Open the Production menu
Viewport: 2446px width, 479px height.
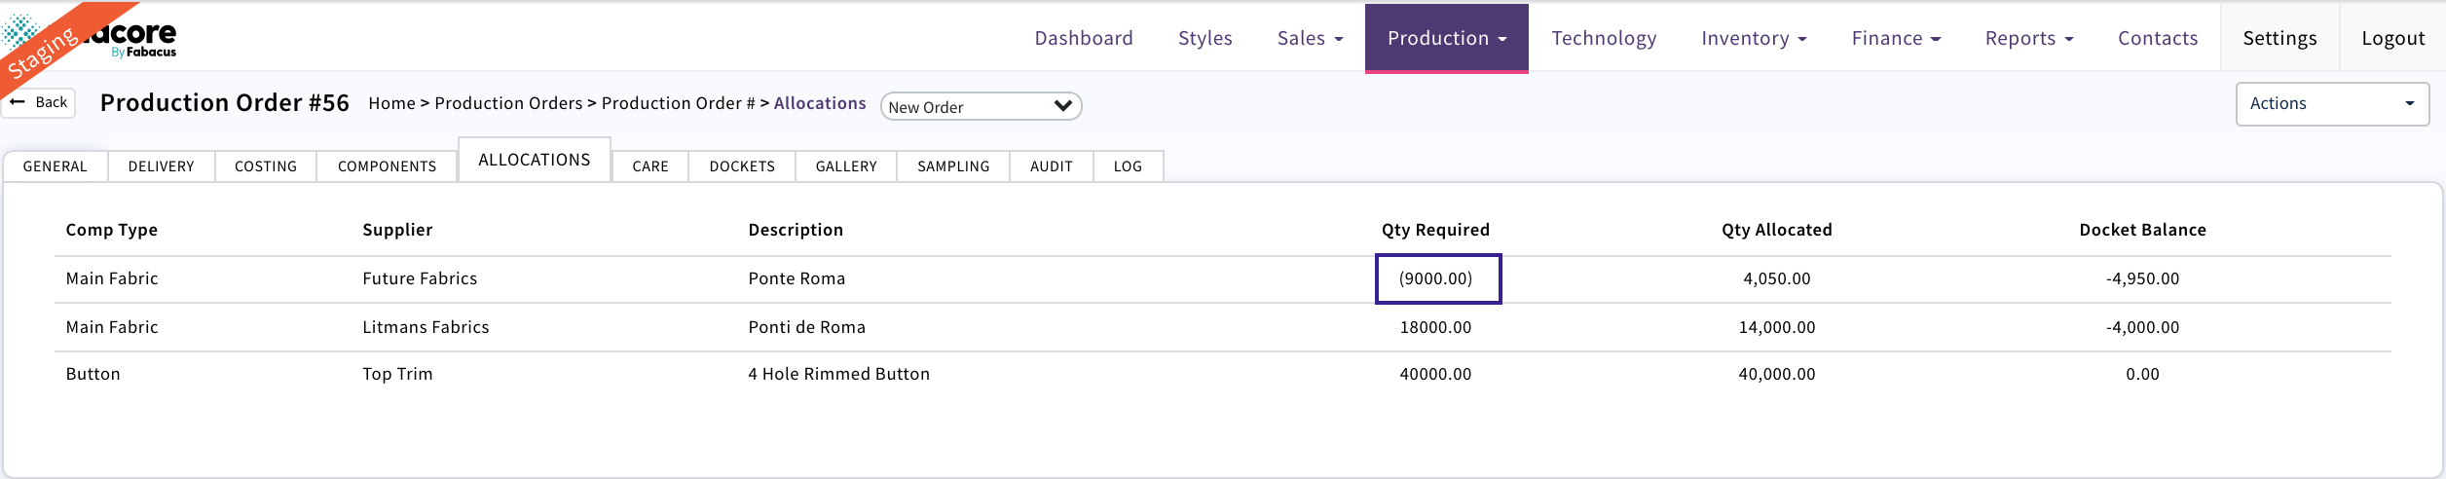[x=1446, y=38]
